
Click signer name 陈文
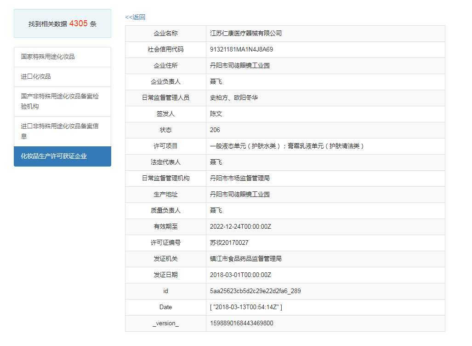pyautogui.click(x=216, y=114)
